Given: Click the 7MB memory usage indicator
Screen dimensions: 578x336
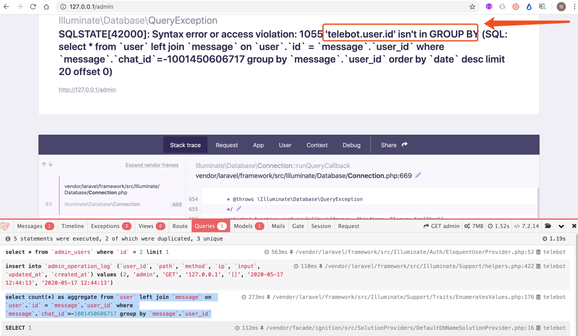Looking at the screenshot, I should pyautogui.click(x=474, y=226).
